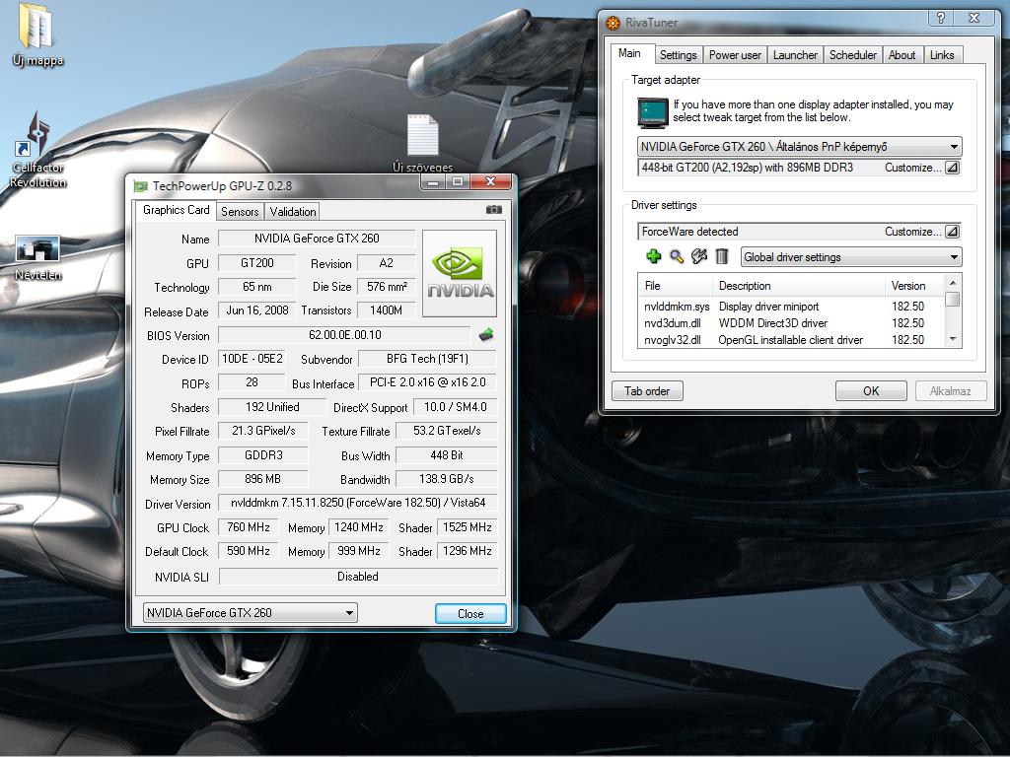
Task: Click the Description column header
Action: pos(799,285)
